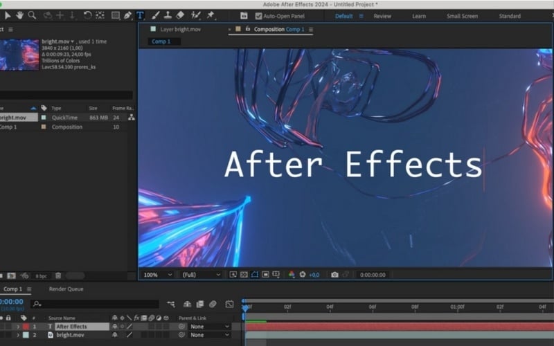Open the Render Queue tab
Viewport: 554px width, 346px height.
click(x=66, y=289)
